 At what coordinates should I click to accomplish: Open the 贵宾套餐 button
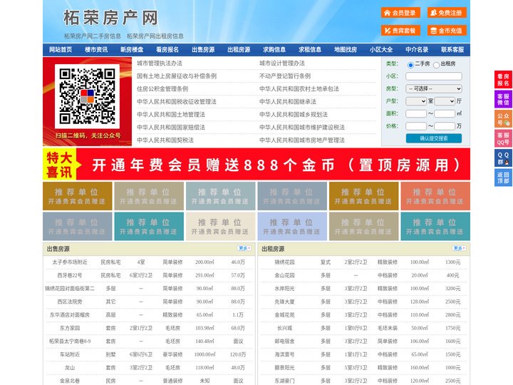coord(400,31)
